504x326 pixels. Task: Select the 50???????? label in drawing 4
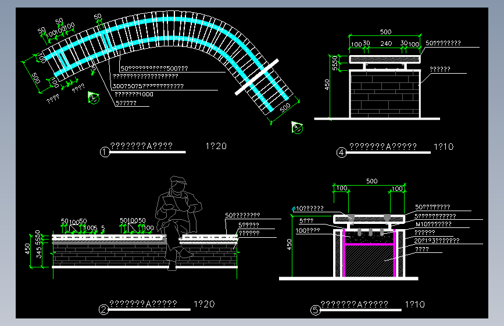coord(443,43)
